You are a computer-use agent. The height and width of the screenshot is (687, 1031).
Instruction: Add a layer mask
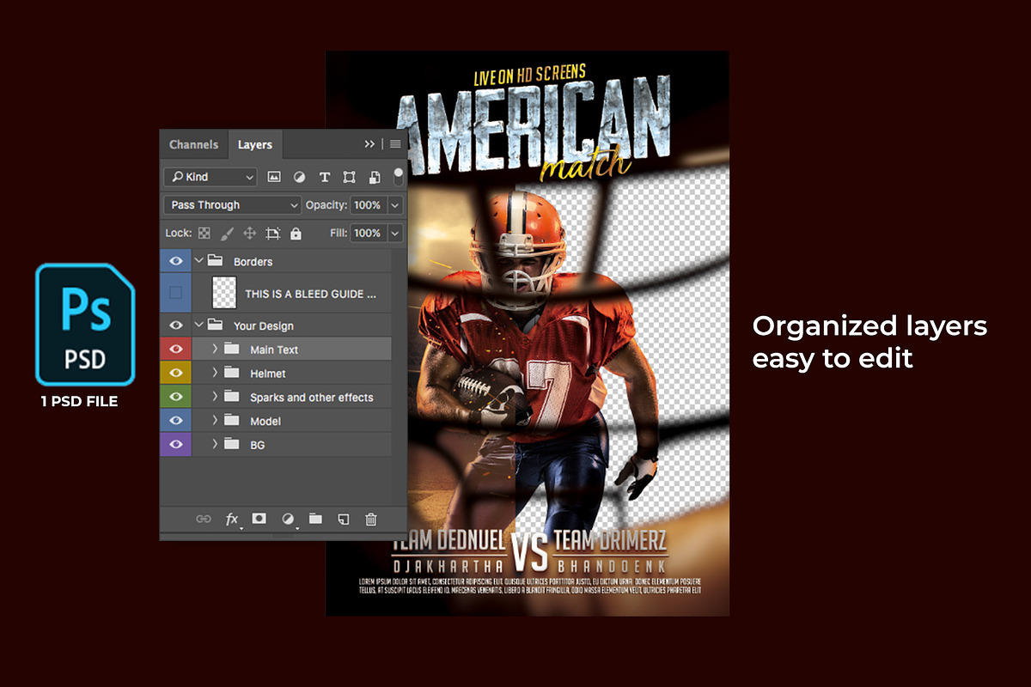click(259, 519)
